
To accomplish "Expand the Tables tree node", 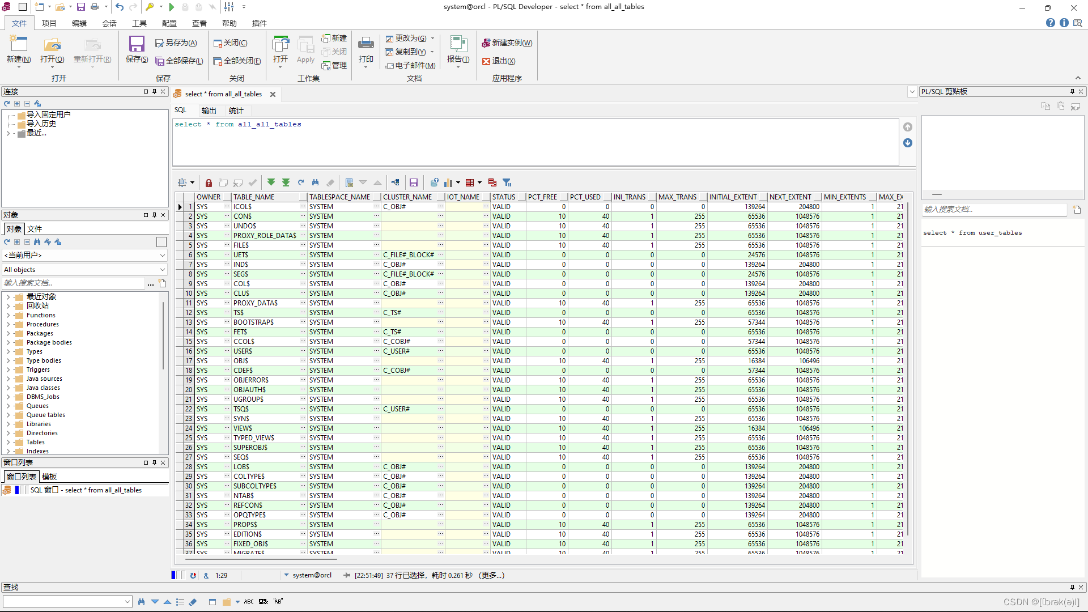I will 8,442.
